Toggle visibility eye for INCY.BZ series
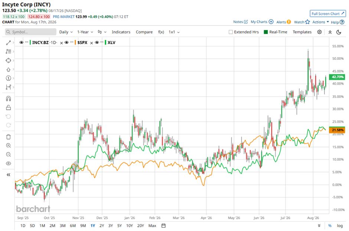This screenshot has height=231, width=349. 22,43
